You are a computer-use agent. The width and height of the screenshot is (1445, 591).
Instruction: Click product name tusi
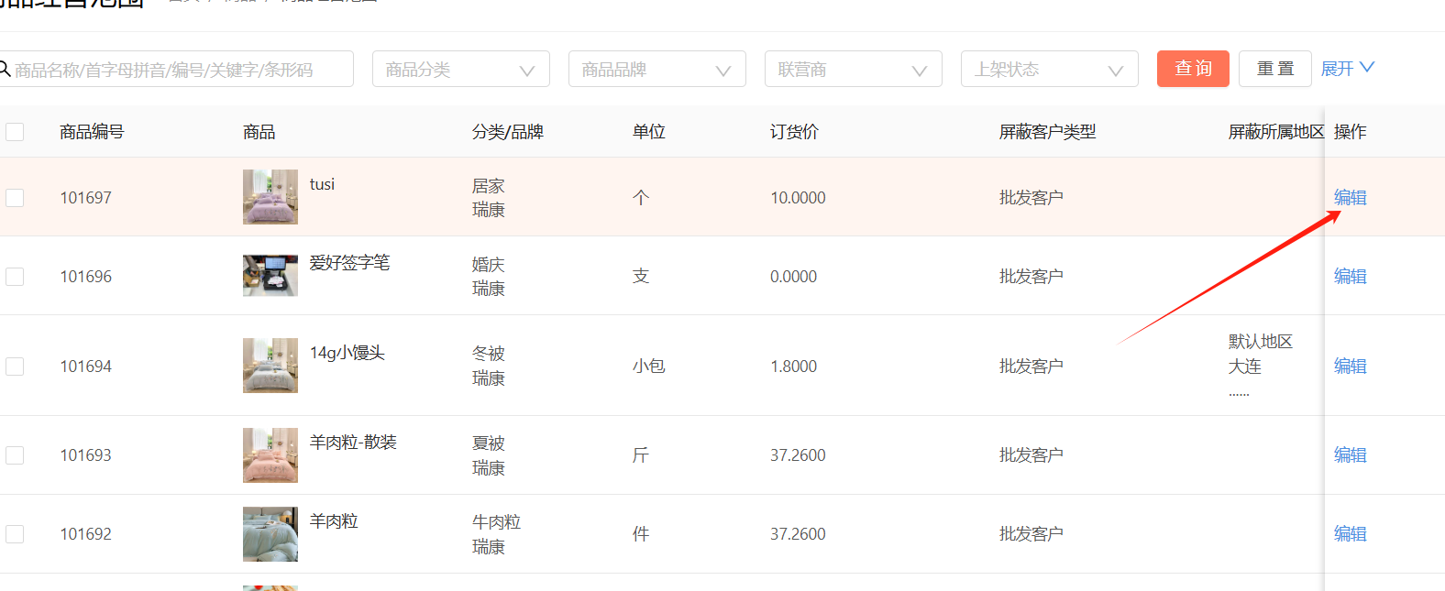(x=322, y=184)
